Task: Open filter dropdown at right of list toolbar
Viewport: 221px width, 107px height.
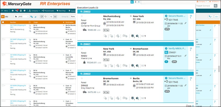Action: [211, 17]
